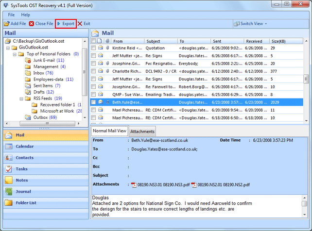Collapse the Top of Personal Folders node
312x231 pixels.
click(15, 54)
